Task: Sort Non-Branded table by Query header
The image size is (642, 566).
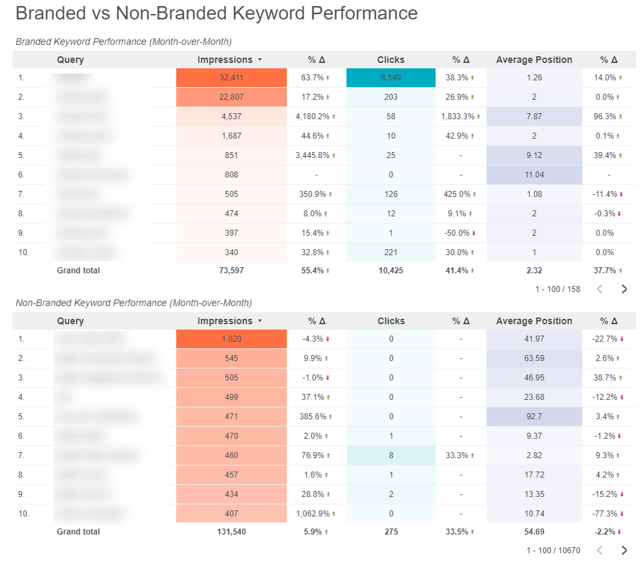Action: tap(70, 321)
